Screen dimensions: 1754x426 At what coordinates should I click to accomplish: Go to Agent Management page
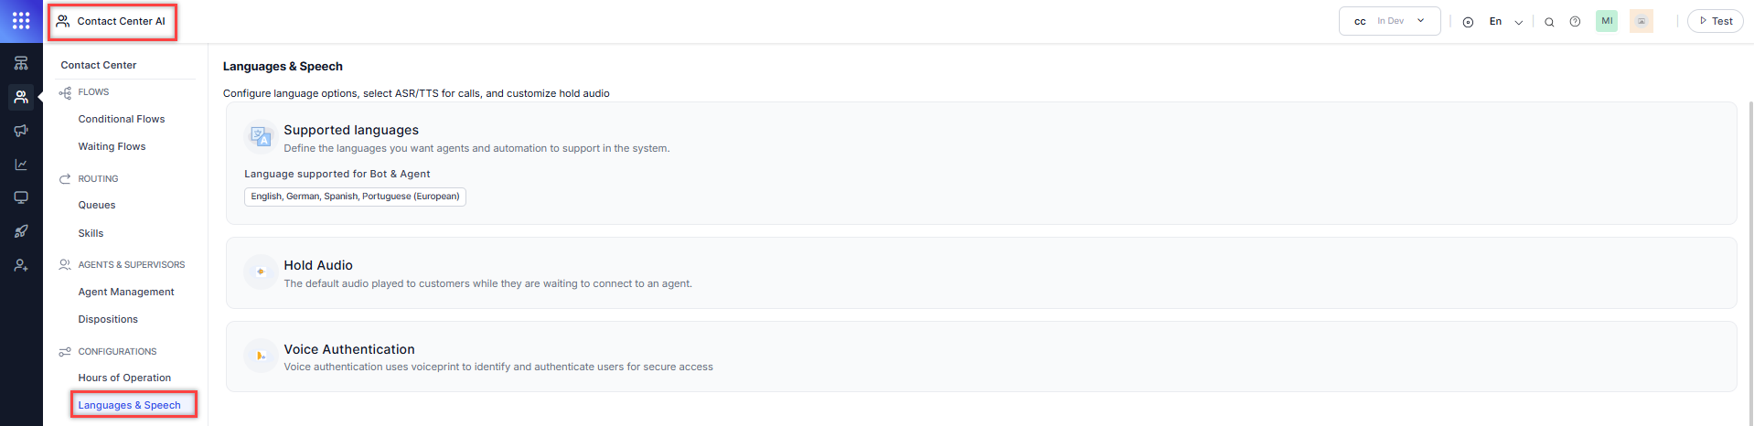[126, 292]
